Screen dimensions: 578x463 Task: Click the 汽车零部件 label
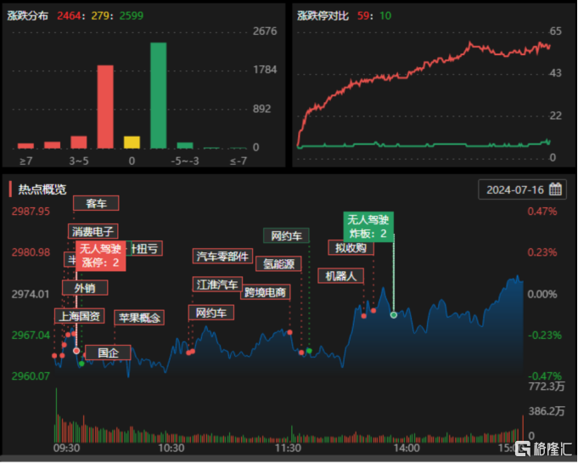click(222, 256)
